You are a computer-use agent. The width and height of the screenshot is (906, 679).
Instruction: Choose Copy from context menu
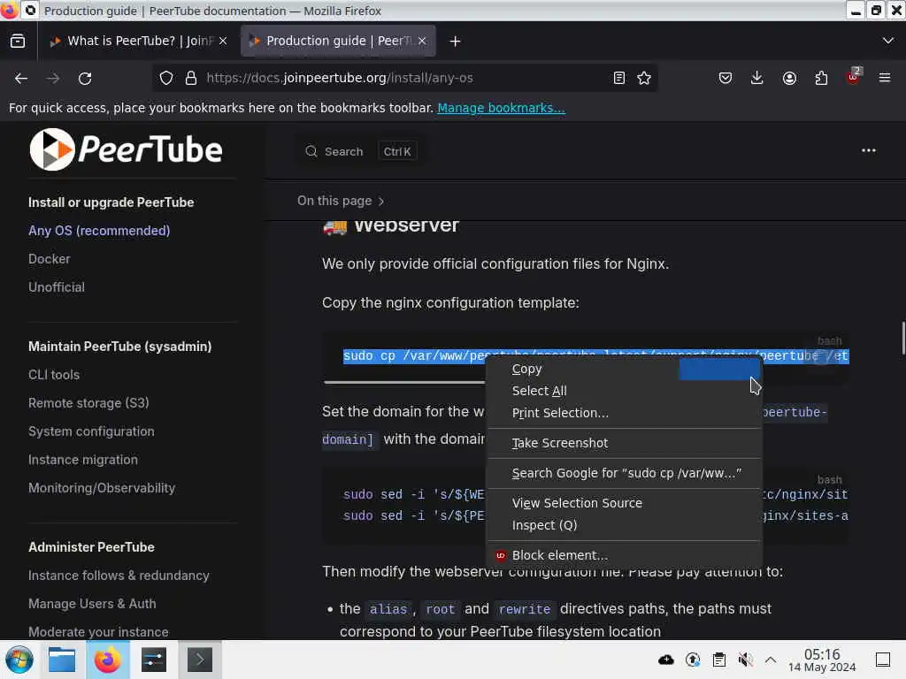tap(624, 369)
